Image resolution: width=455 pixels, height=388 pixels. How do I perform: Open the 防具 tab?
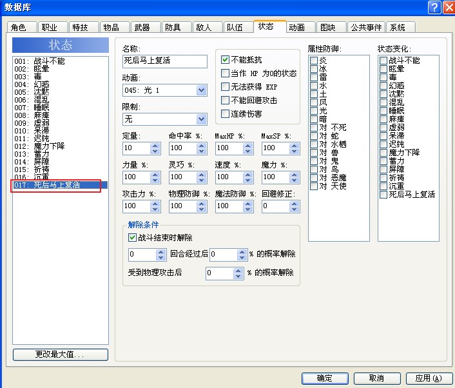177,27
